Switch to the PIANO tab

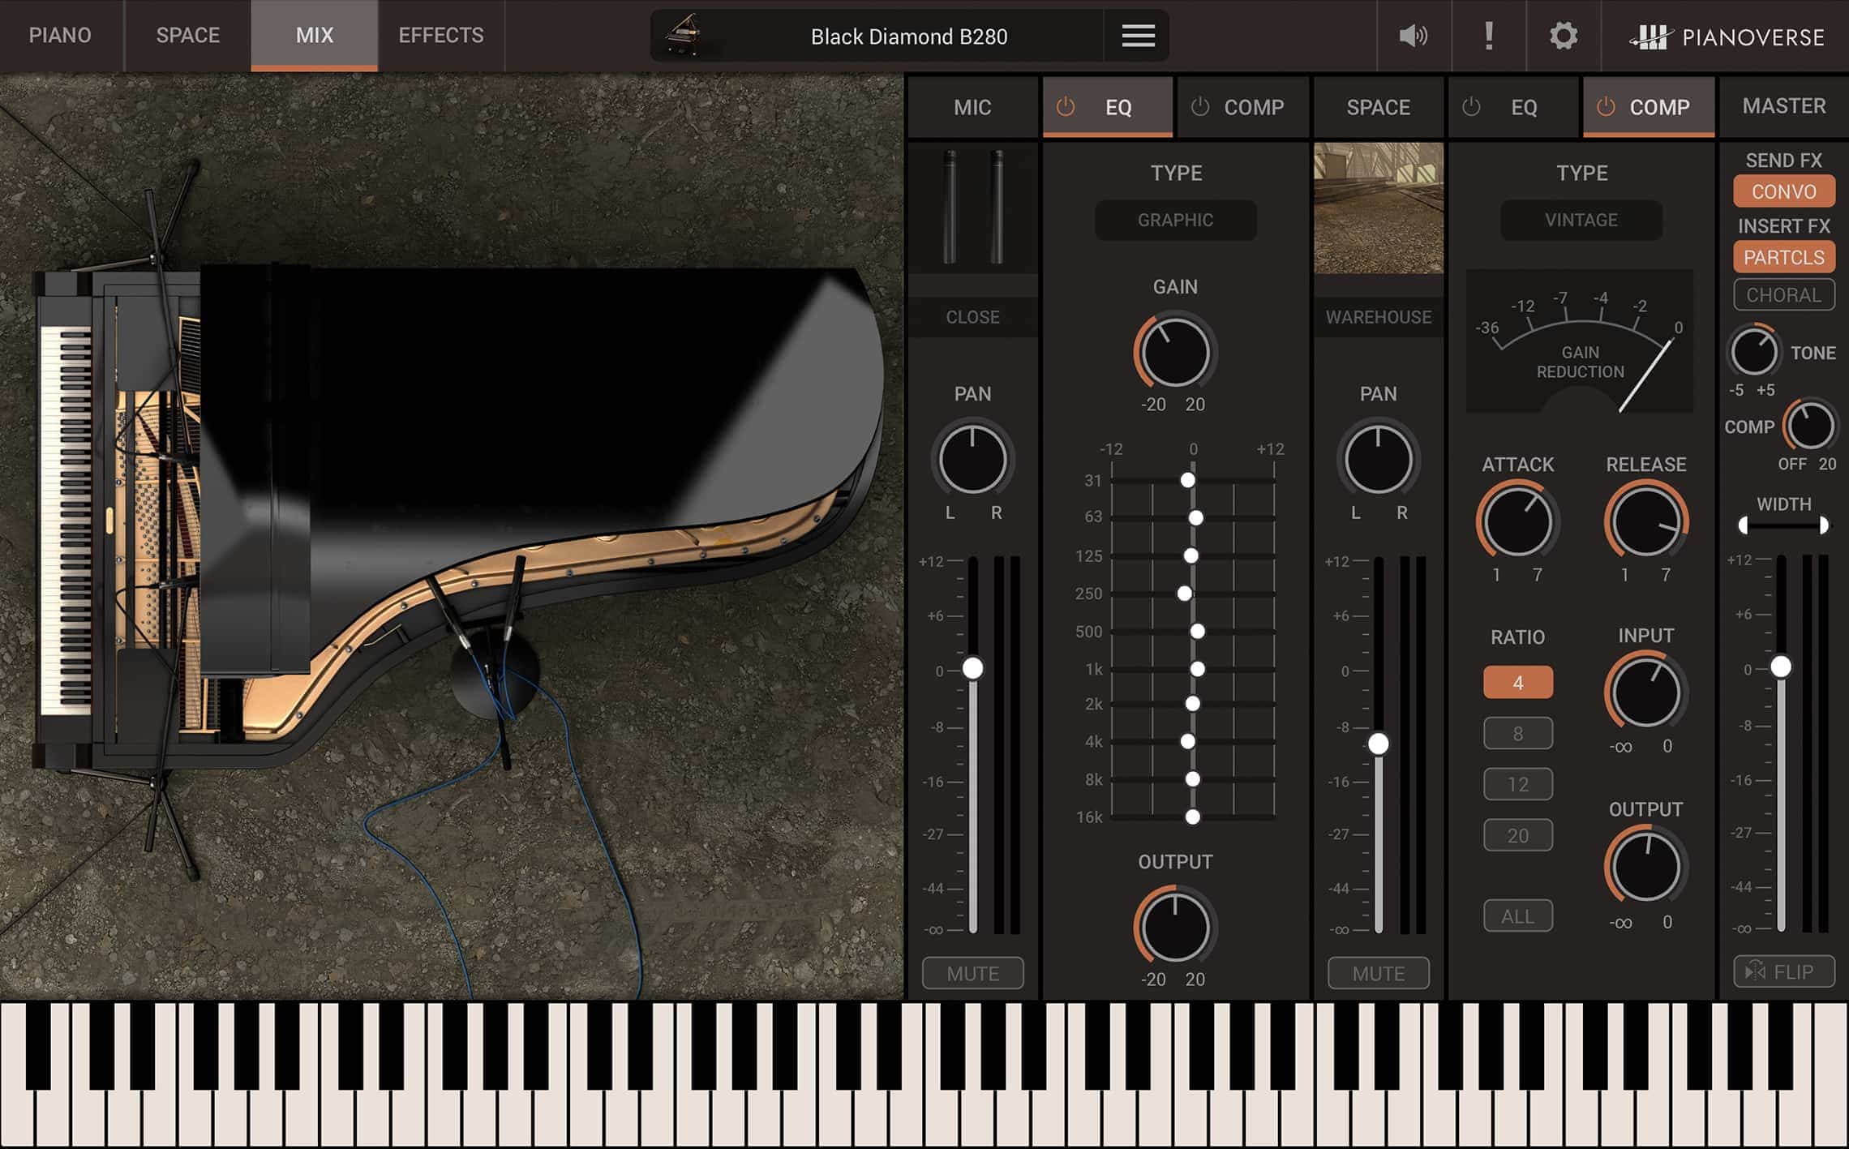(59, 36)
